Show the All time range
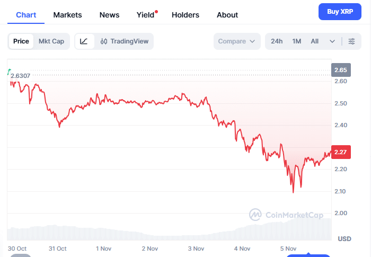The width and height of the screenshot is (371, 257). coord(315,41)
